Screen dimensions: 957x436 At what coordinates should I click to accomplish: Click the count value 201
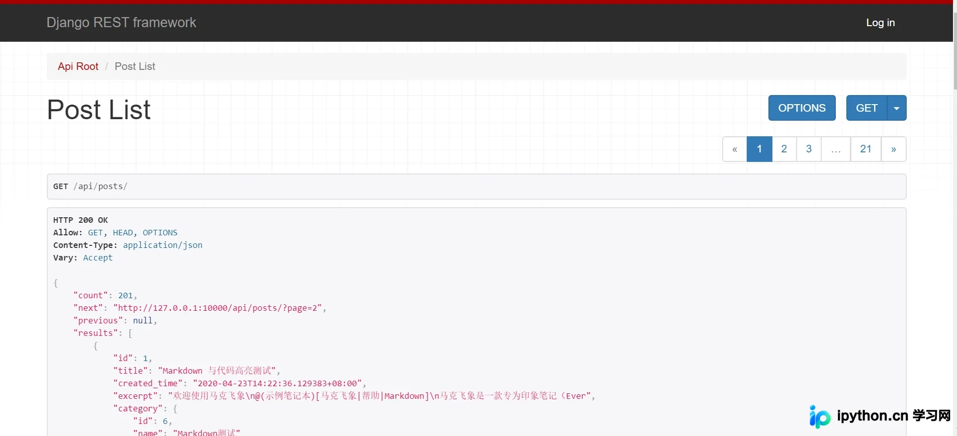point(125,296)
